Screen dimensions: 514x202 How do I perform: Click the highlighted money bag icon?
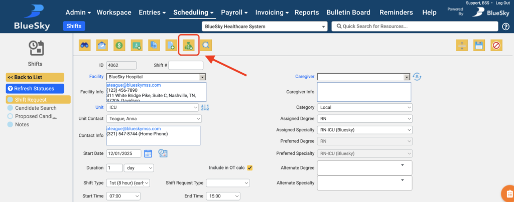pos(188,46)
